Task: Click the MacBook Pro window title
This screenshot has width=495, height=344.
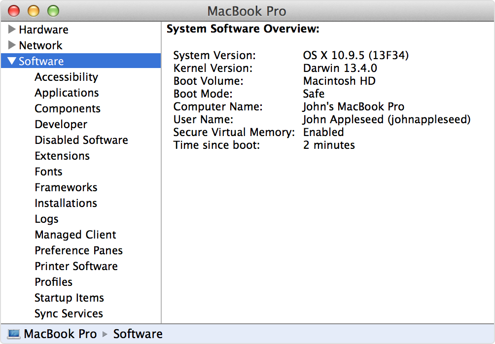Action: pos(247,11)
